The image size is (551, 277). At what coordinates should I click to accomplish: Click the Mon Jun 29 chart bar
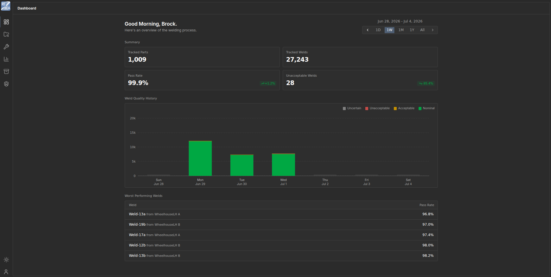point(200,158)
